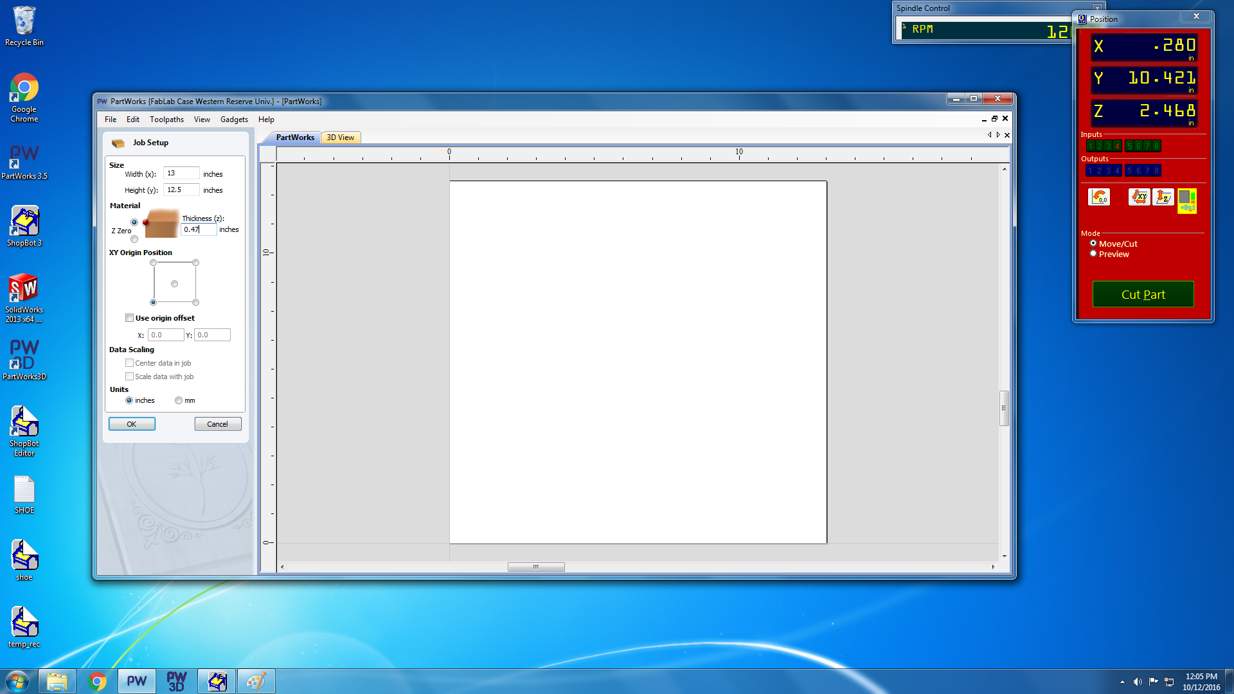Toggle Output 1 in Position window
1234x694 pixels.
coord(1090,171)
